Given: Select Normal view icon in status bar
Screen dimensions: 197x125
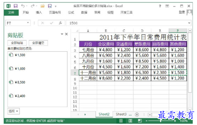Looking at the screenshot, I should coord(121,121).
